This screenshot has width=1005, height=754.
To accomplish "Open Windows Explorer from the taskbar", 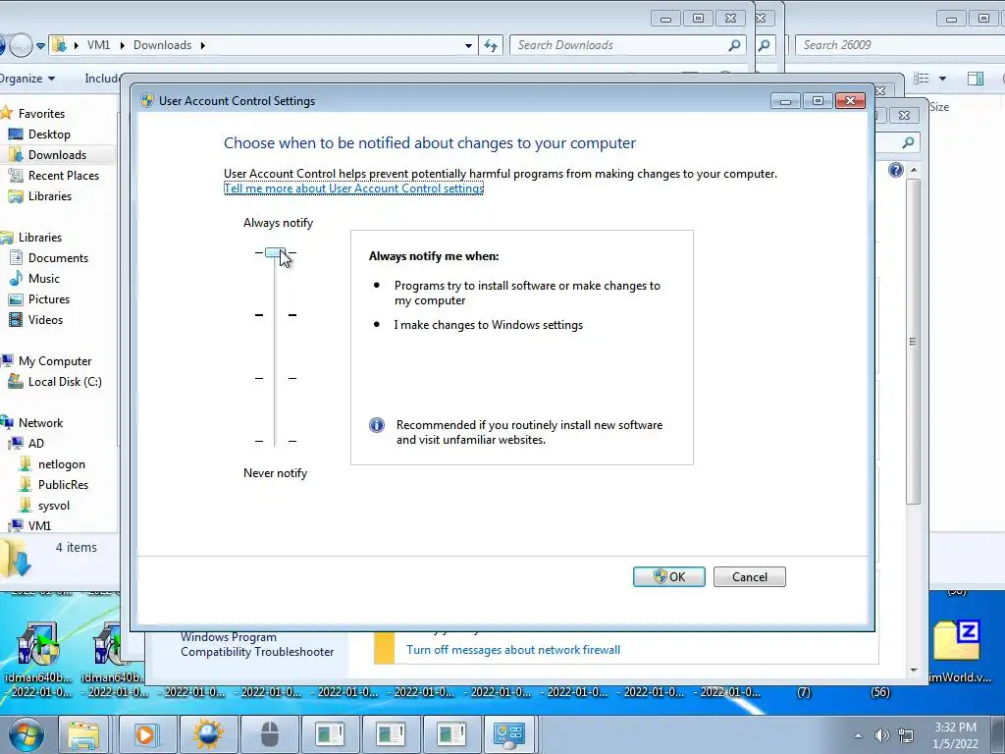I will tap(83, 734).
